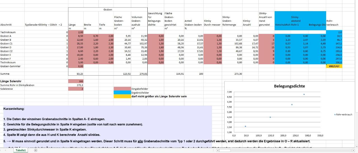Select the Tabelle1 sheet tab
The height and width of the screenshot is (153, 358).
(x=21, y=150)
